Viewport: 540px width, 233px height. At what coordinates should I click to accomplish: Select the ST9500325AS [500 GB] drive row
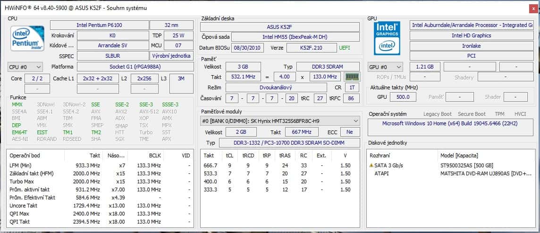tap(451, 165)
